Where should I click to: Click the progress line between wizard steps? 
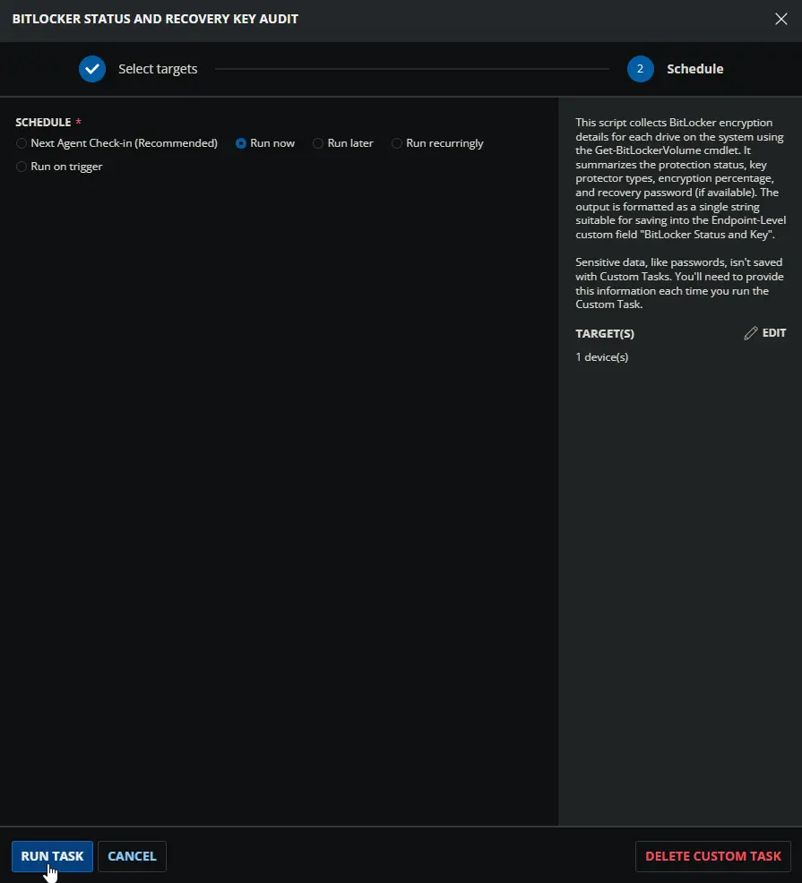click(412, 69)
